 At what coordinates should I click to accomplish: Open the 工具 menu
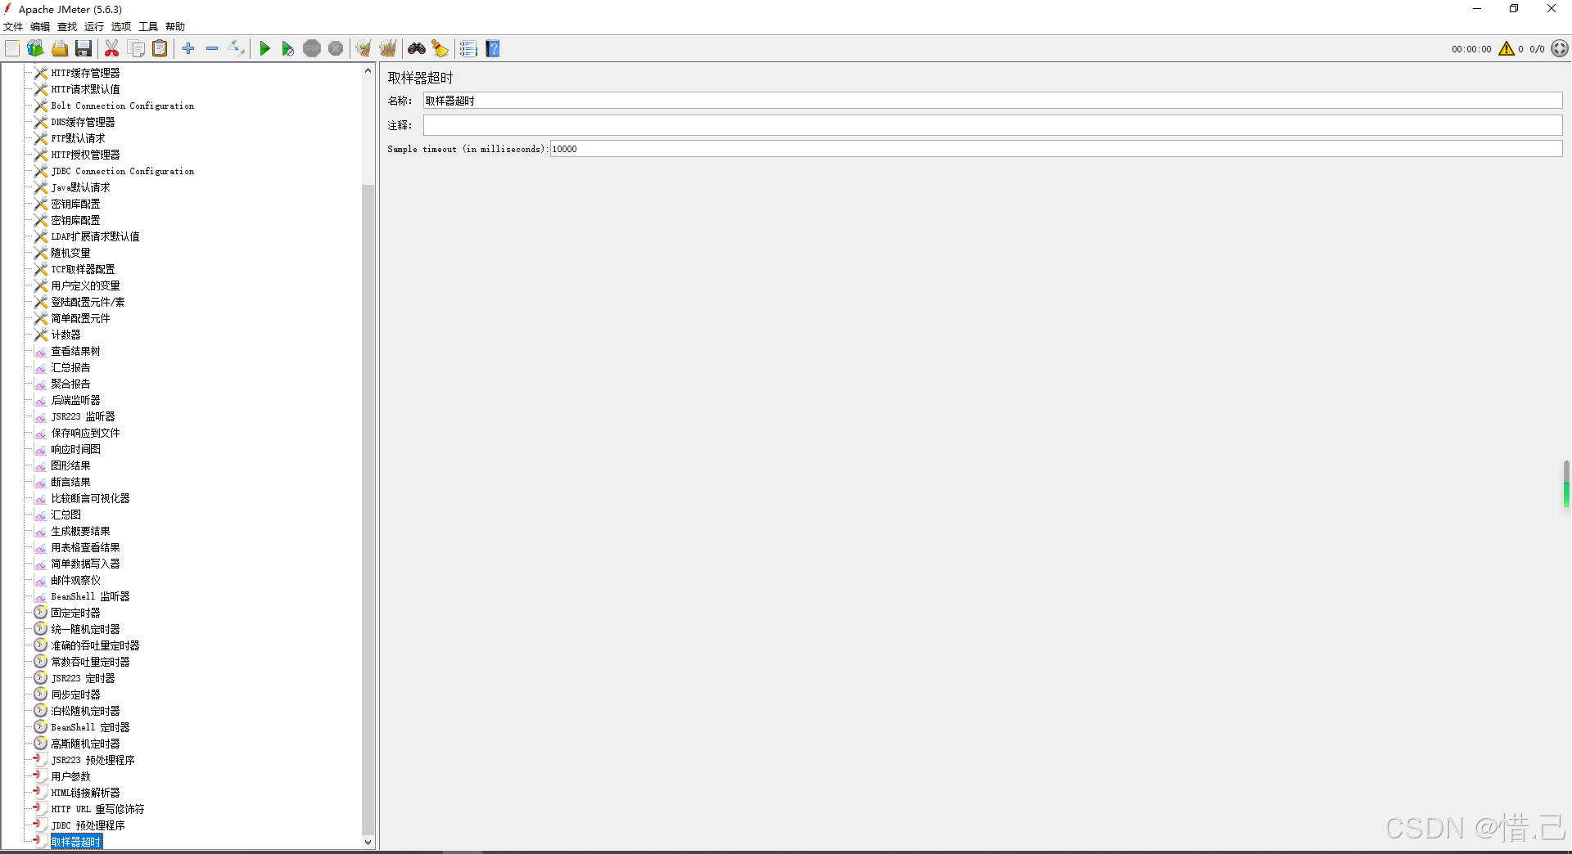click(148, 27)
